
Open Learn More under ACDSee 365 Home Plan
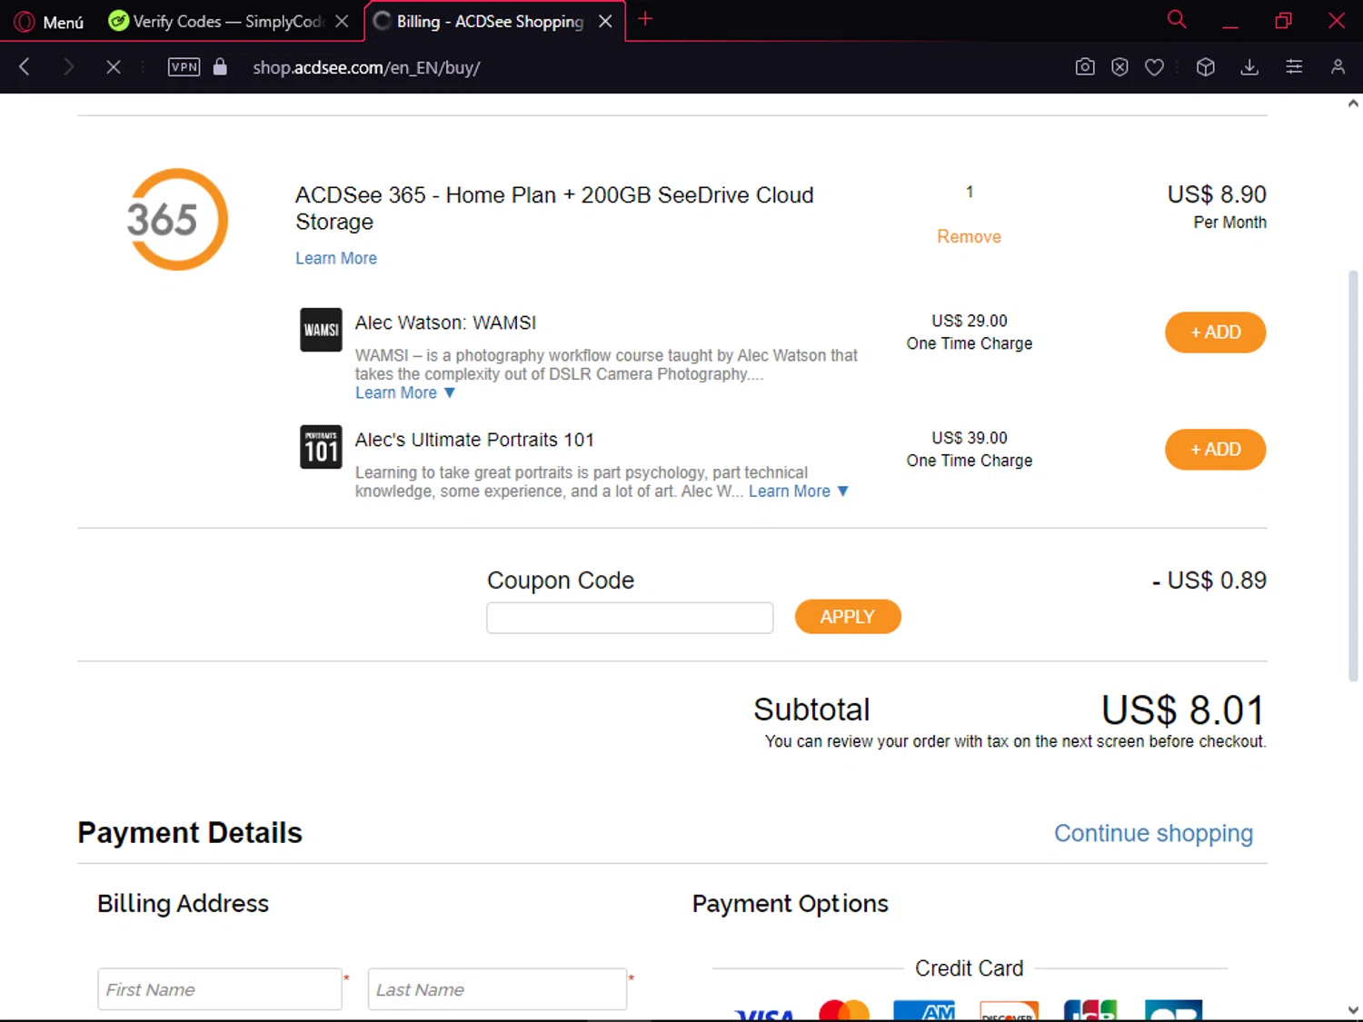click(336, 258)
